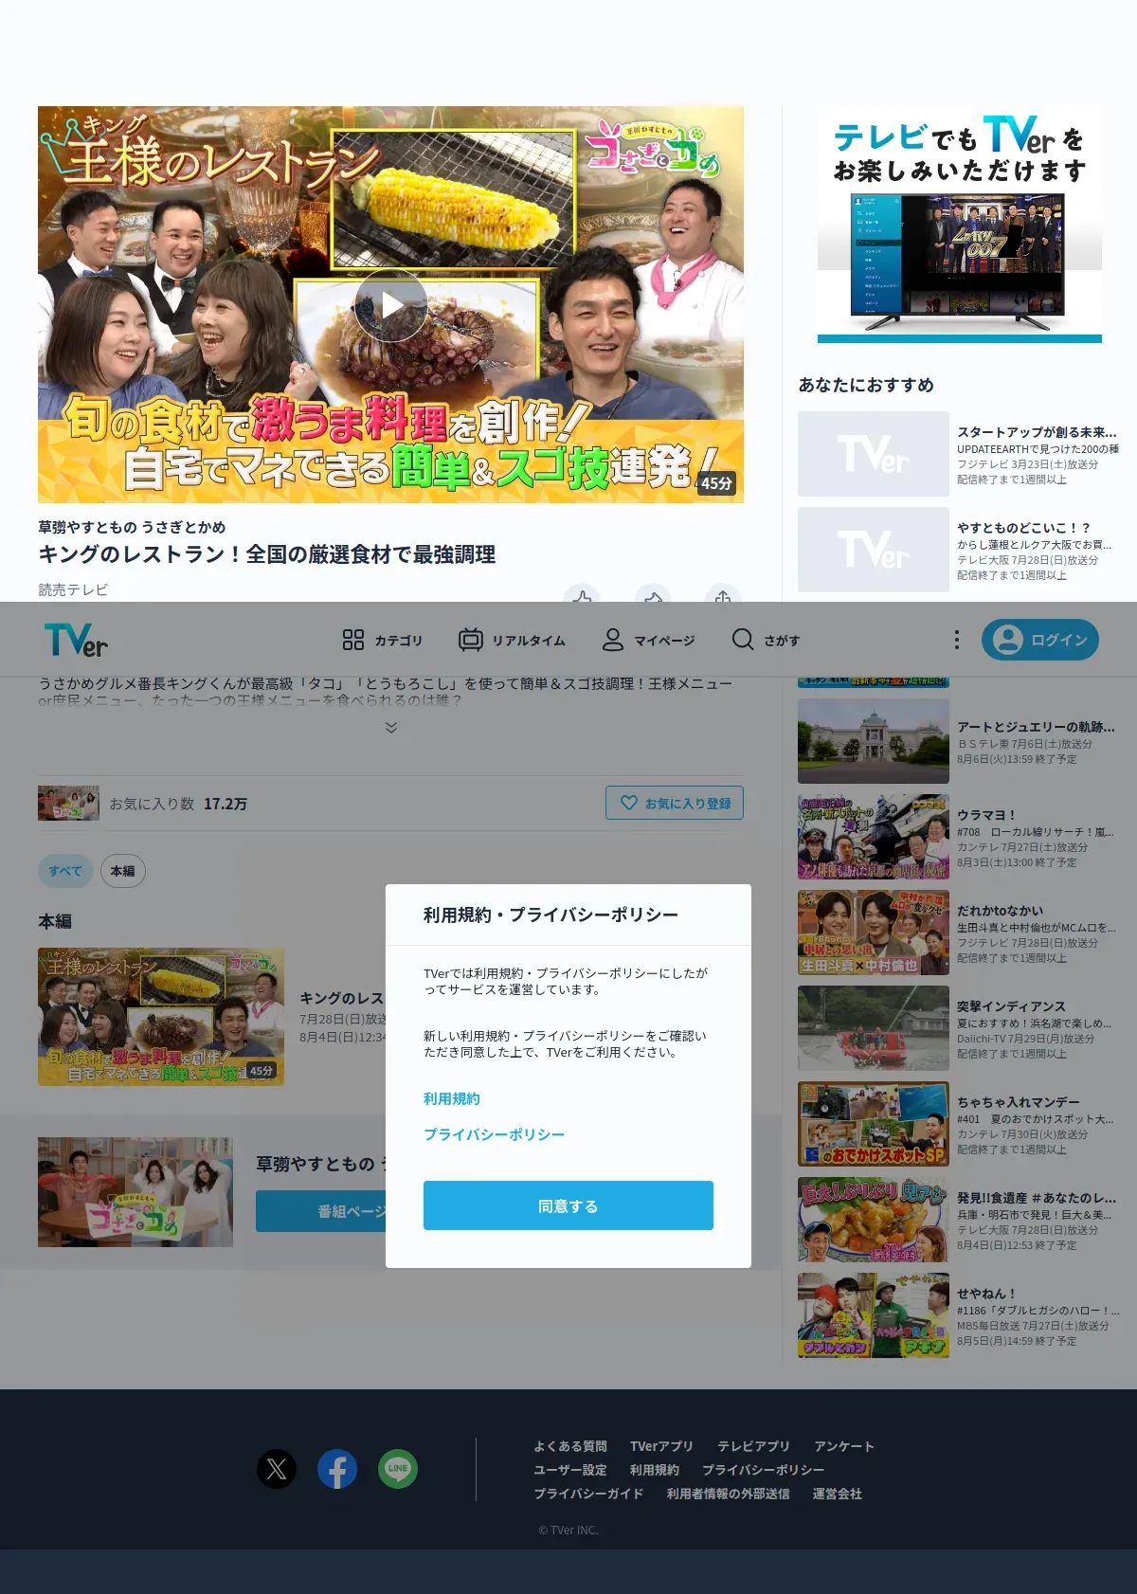Screen dimensions: 1137x1594
Task: Click the あなたにおすすめ heading
Action: tap(866, 385)
